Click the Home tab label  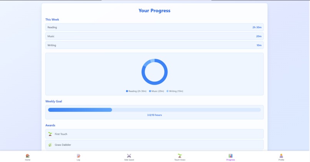(28, 160)
